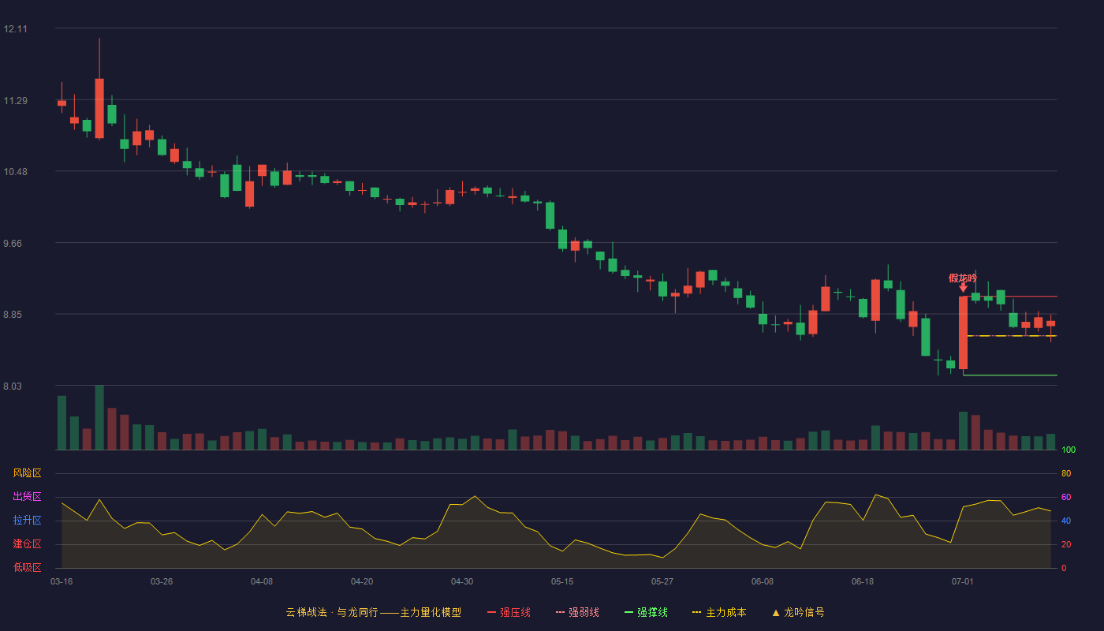The height and width of the screenshot is (631, 1104).
Task: Click the 10.48 price axis label
Action: pos(15,172)
